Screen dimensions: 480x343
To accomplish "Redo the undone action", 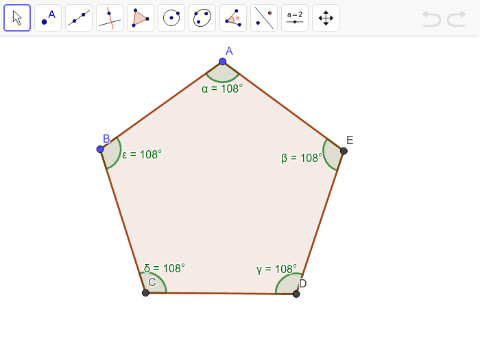I will click(457, 19).
